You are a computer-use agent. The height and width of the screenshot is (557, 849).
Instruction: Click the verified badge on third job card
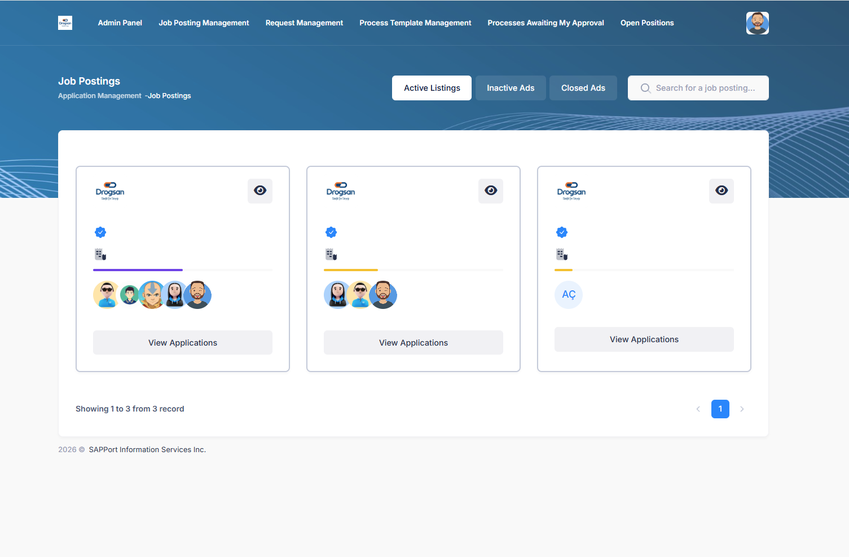click(x=562, y=232)
